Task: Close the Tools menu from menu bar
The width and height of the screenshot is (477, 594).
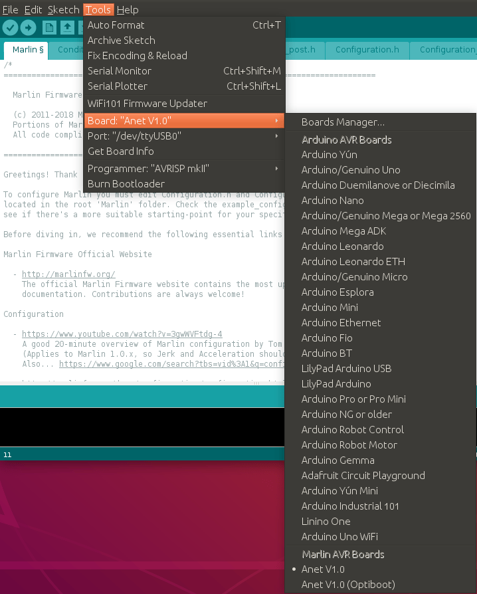Action: [x=98, y=9]
